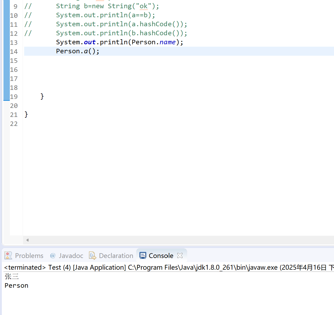Click the Declaration tab icon

92,256
